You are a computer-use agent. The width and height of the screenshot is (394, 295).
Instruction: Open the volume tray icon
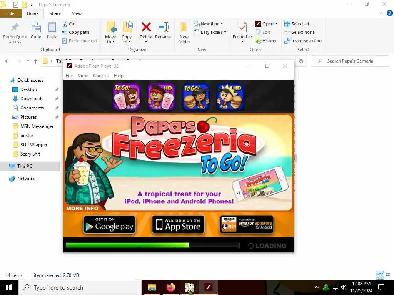pos(344,287)
